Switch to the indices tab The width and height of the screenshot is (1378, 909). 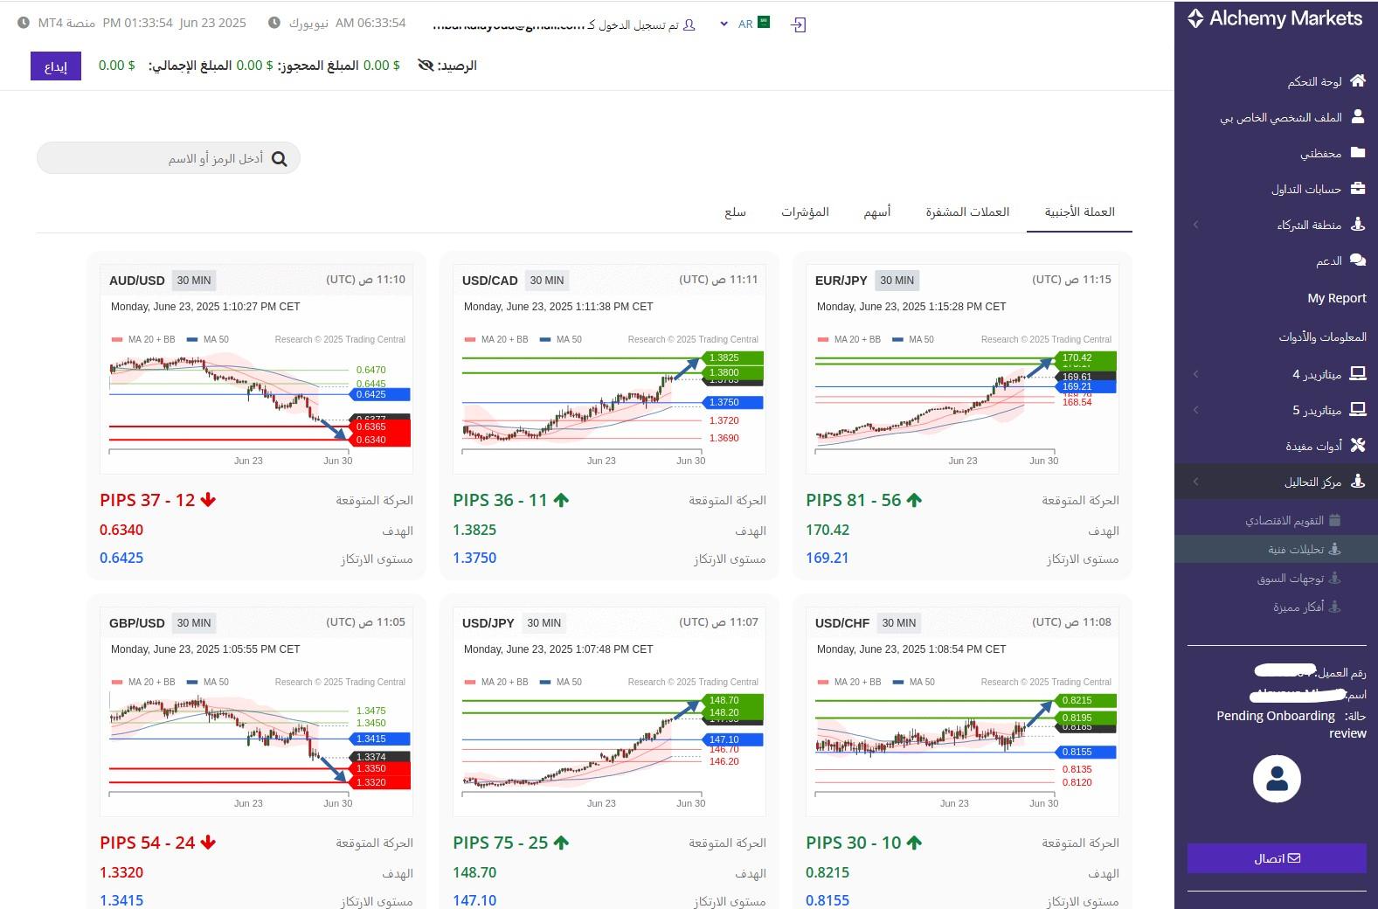point(805,212)
